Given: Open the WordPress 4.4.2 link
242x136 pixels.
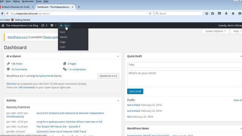Looking at the screenshot, I should [x=18, y=37].
